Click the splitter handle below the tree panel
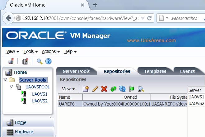 (x=50, y=116)
